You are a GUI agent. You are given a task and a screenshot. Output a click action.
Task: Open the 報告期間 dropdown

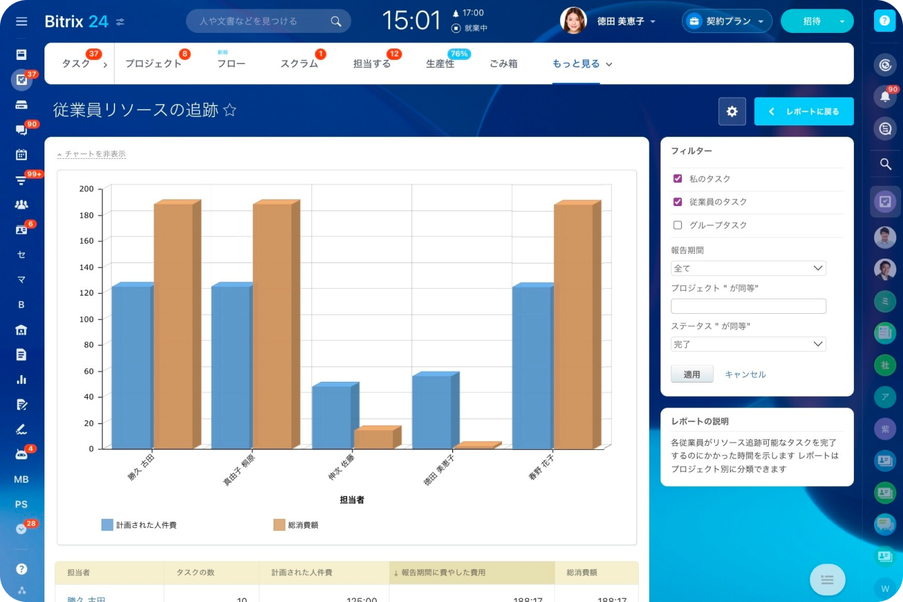(748, 268)
